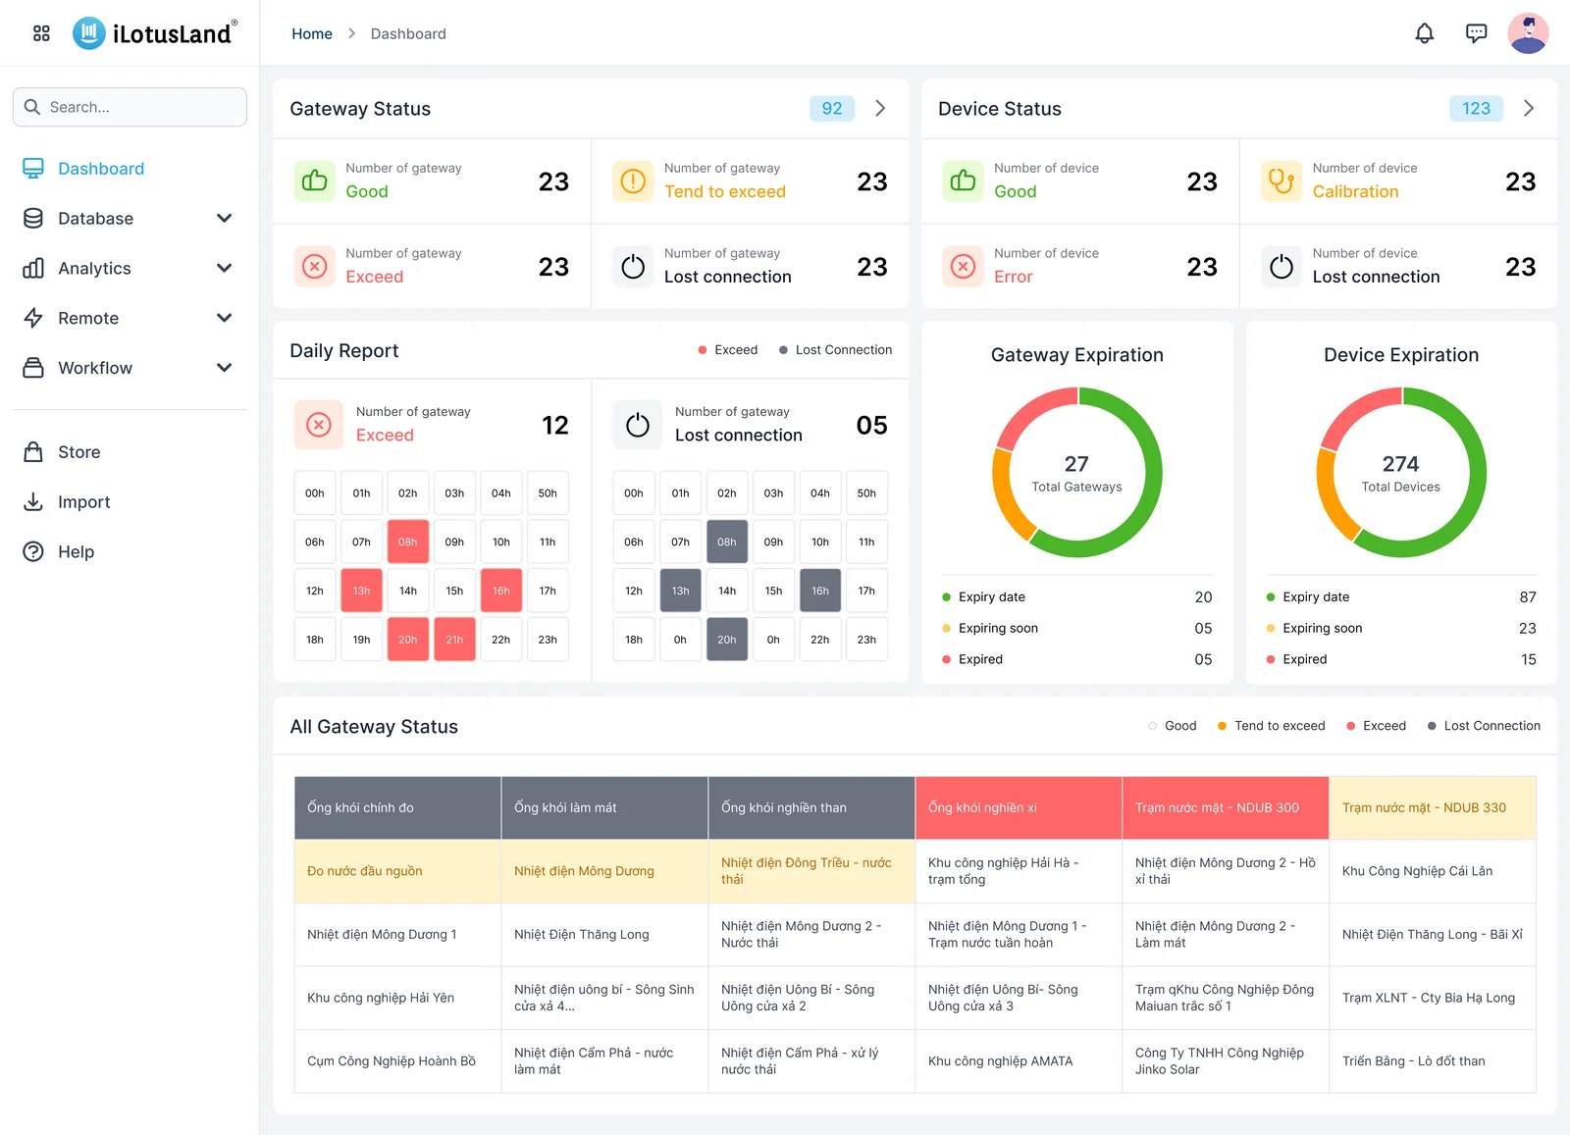The width and height of the screenshot is (1570, 1135).
Task: Click Gateway Expiration Expiring soon legend
Action: [989, 628]
